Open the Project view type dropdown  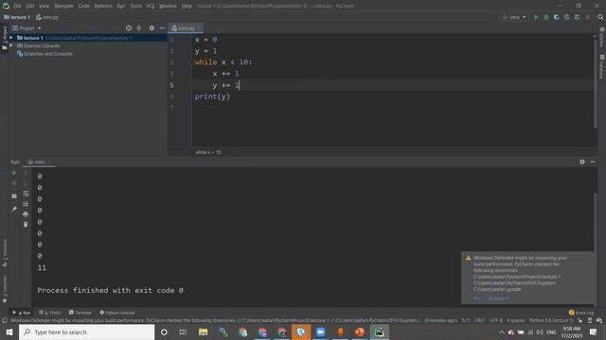pyautogui.click(x=27, y=28)
